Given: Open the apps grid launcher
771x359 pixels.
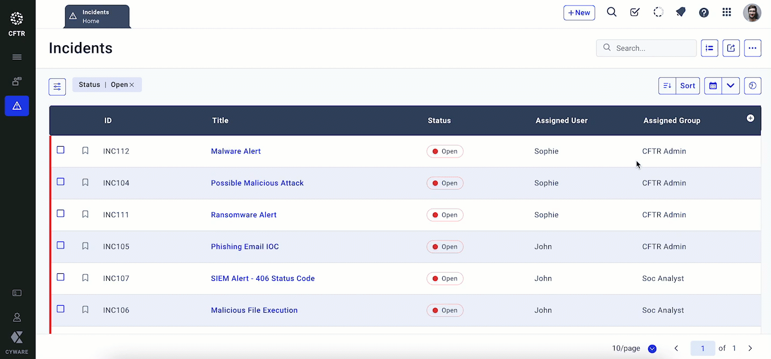Looking at the screenshot, I should pos(726,12).
